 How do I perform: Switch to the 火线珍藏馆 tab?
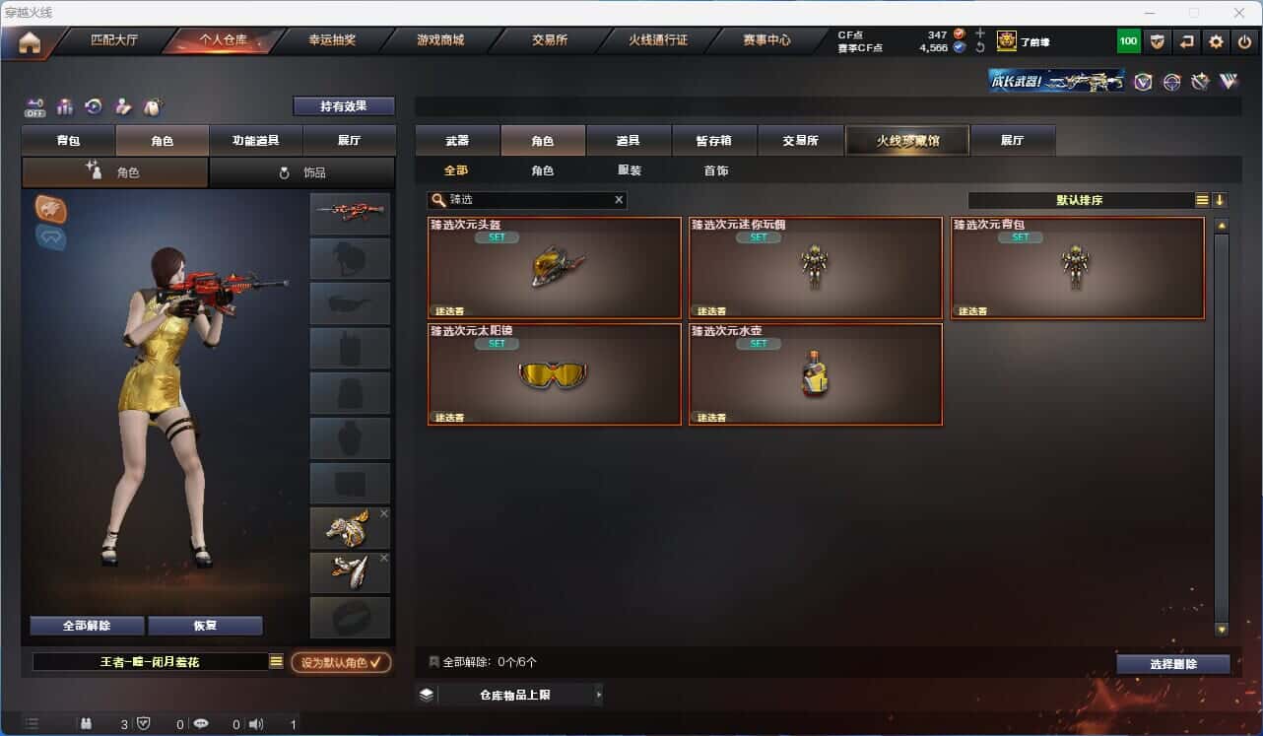907,141
